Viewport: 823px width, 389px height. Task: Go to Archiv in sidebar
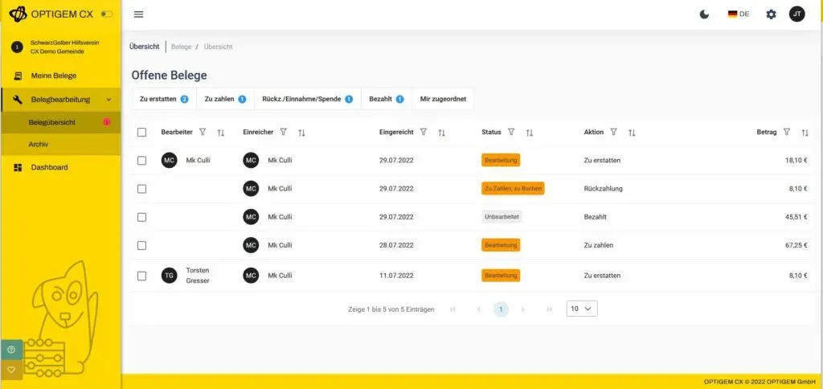pyautogui.click(x=38, y=144)
